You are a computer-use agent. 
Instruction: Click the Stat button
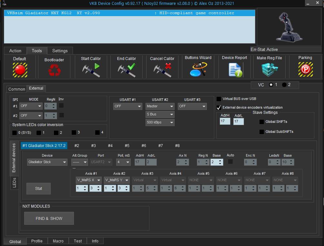point(38,189)
